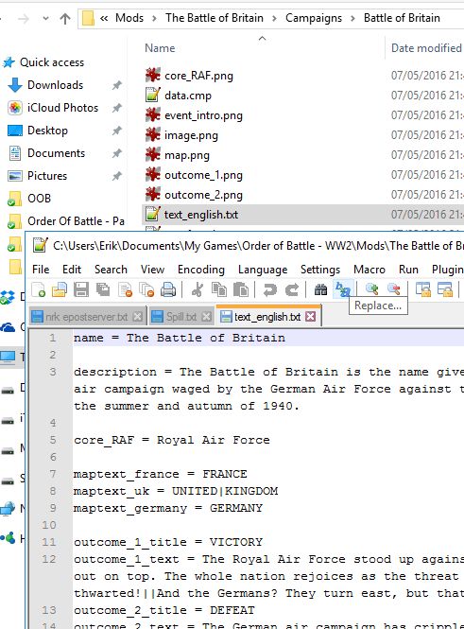
Task: Click the Zoom In magnifier icon
Action: (x=371, y=289)
